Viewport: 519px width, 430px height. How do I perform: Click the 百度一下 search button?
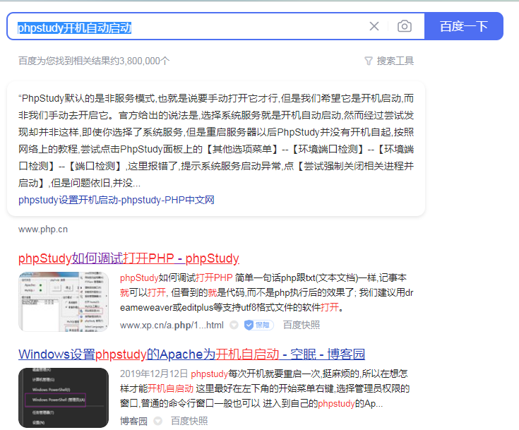tap(464, 26)
